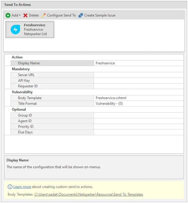Select the Title Format label
The height and width of the screenshot is (203, 188).
pos(27,104)
